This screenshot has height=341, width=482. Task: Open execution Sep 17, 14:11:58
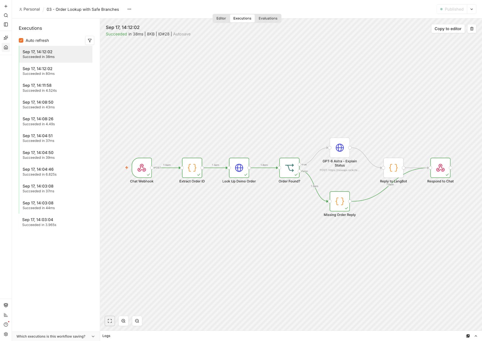pyautogui.click(x=56, y=88)
